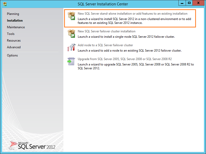Click the SQL Server icon in the title bar

[4, 3]
